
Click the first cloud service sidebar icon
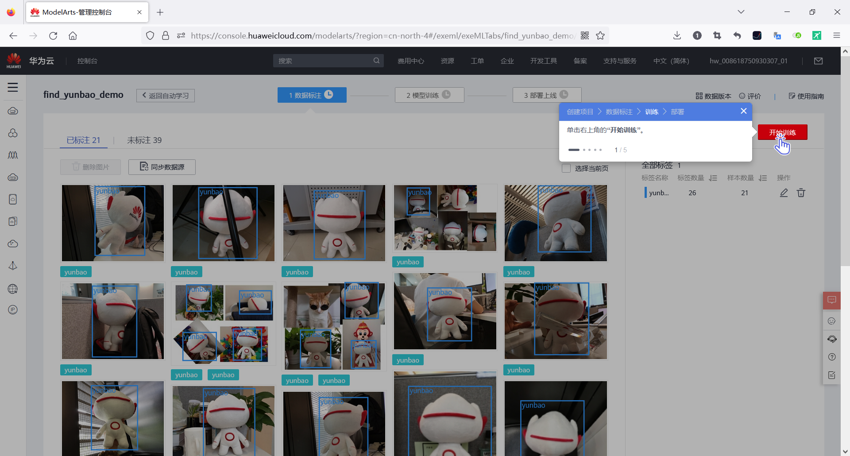(13, 111)
